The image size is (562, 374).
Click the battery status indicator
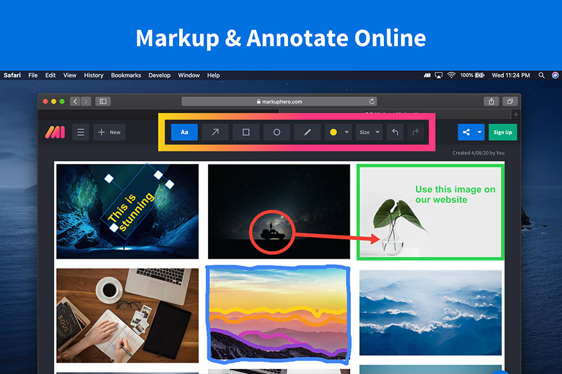472,75
